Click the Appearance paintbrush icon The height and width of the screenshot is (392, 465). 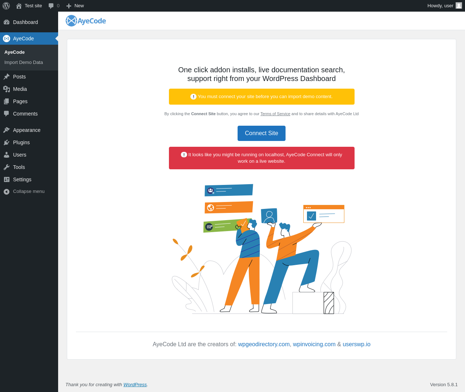coord(7,130)
